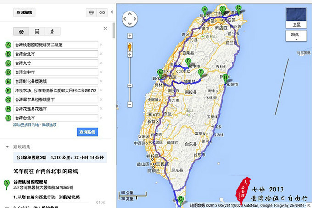Open the 高级选项 link
The width and height of the screenshot is (312, 208).
49,125
